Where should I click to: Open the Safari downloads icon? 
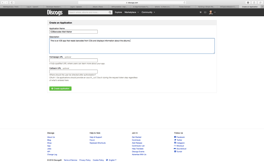(x=248, y=3)
